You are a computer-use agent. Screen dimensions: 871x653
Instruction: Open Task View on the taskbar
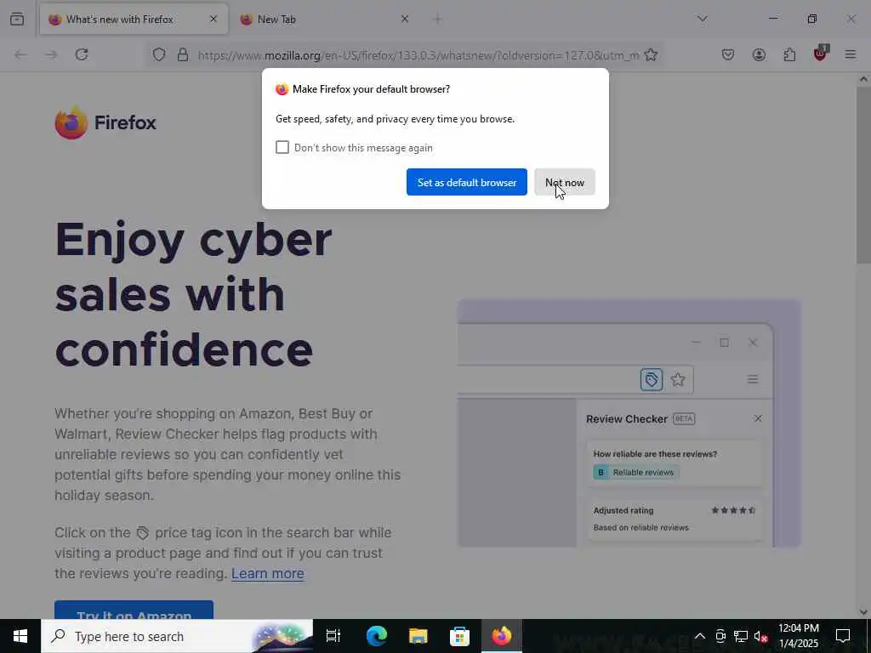tap(333, 636)
